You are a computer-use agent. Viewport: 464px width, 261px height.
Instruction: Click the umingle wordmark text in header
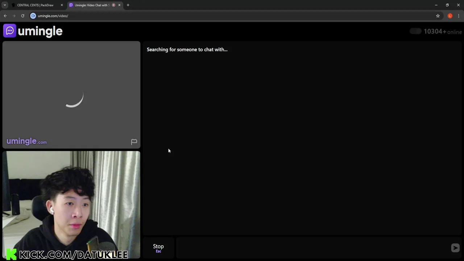coord(40,31)
